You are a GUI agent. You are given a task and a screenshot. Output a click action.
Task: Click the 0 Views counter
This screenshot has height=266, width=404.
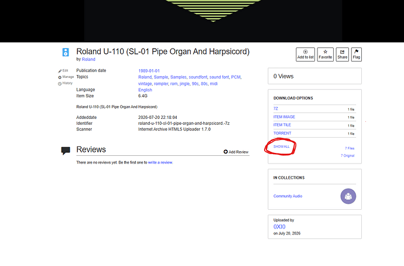tap(283, 76)
